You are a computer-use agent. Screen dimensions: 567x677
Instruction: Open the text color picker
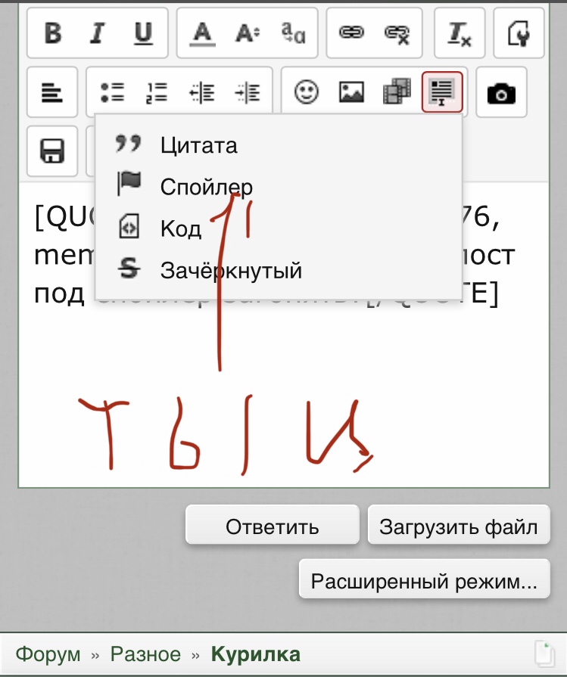click(201, 33)
